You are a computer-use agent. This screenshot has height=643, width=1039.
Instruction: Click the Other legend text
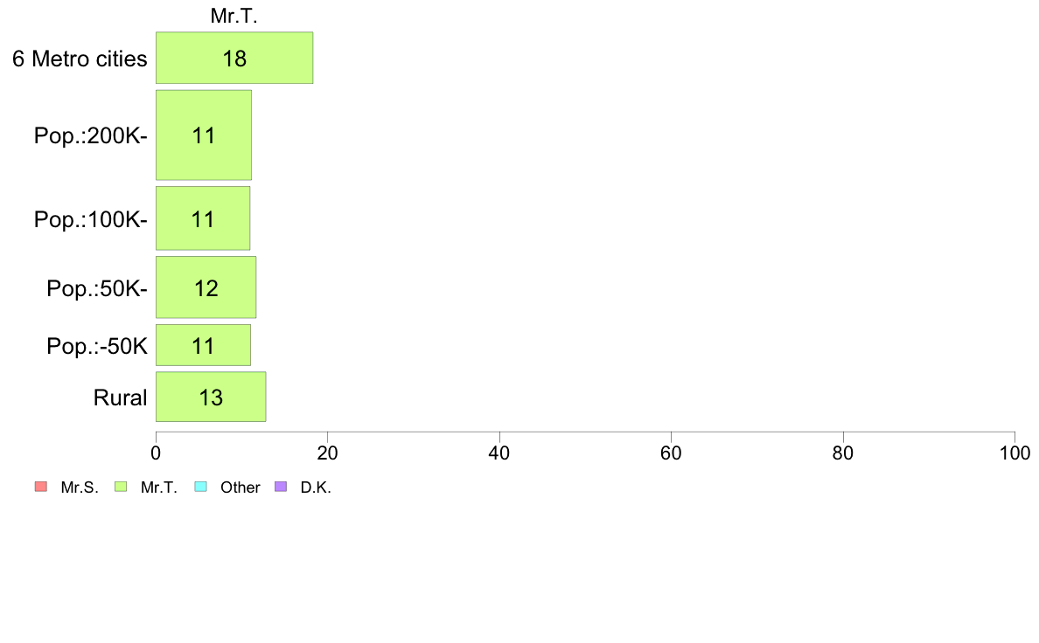point(240,487)
